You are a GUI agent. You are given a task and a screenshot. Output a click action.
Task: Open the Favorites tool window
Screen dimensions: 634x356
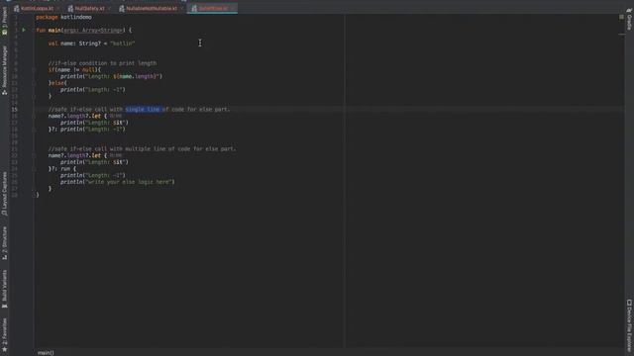click(4, 334)
